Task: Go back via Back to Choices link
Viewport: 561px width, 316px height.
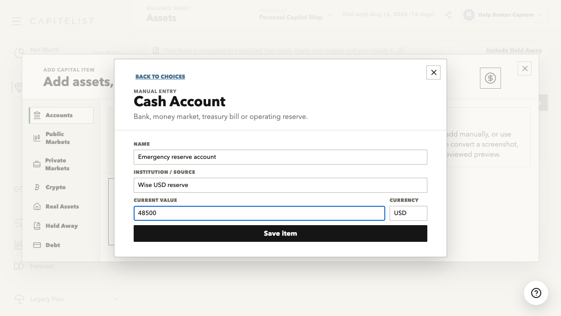Action: [x=160, y=76]
